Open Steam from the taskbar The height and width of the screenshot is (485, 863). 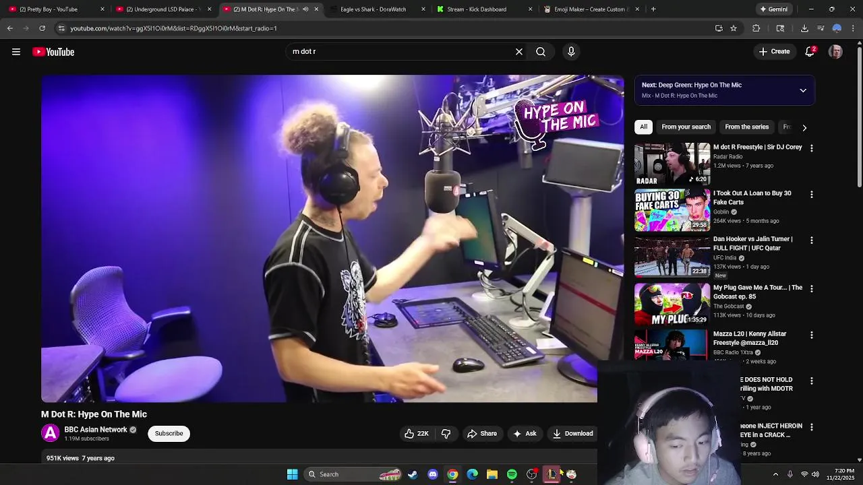pyautogui.click(x=413, y=474)
